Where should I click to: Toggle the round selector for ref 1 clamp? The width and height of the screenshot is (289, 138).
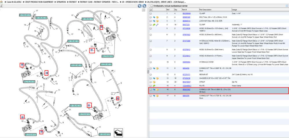coord(151,14)
